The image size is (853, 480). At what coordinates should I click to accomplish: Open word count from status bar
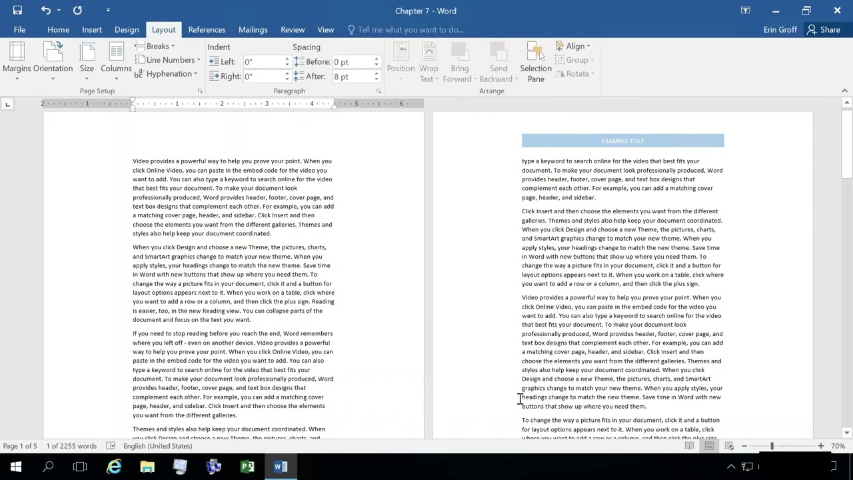[x=71, y=446]
